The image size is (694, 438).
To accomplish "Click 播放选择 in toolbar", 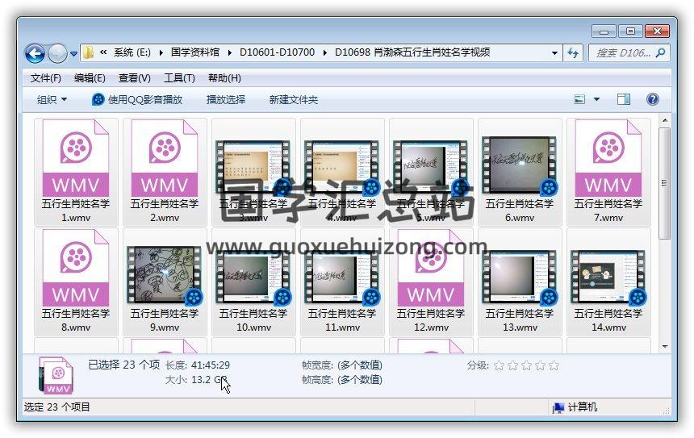I will click(226, 99).
